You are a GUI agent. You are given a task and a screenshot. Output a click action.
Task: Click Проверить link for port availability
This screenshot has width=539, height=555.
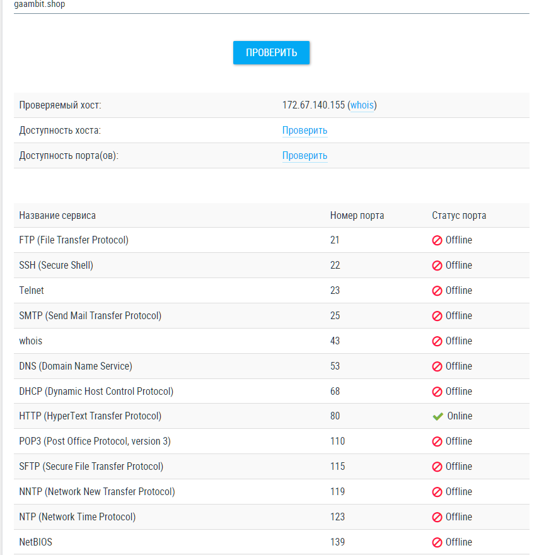[x=304, y=156]
